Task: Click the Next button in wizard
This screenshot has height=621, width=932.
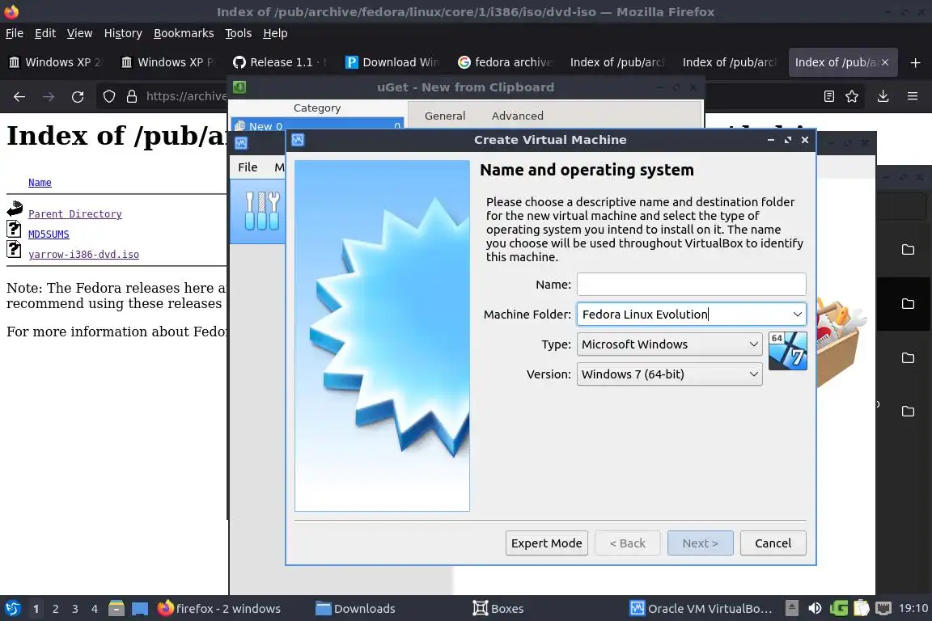Action: (x=700, y=543)
